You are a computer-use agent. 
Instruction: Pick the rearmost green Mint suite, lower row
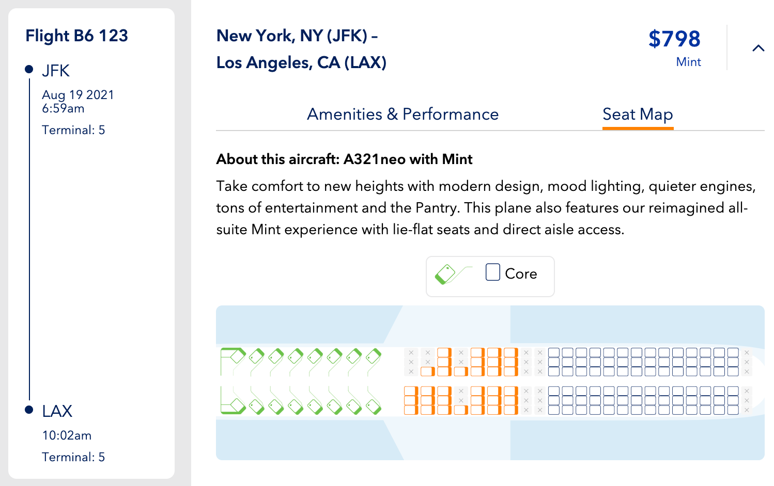click(373, 407)
